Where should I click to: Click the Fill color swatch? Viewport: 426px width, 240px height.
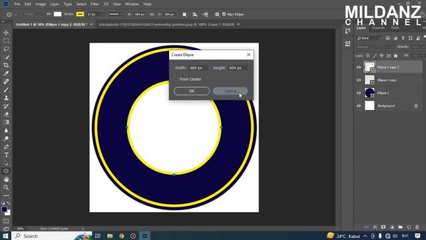[58, 14]
